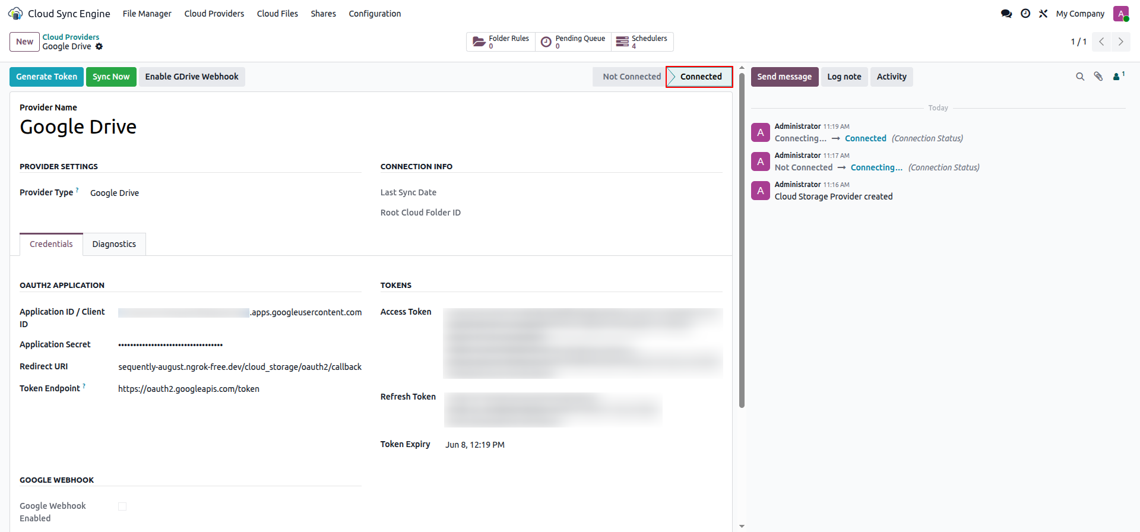Go to next record arrow
The image size is (1140, 532).
(x=1121, y=42)
